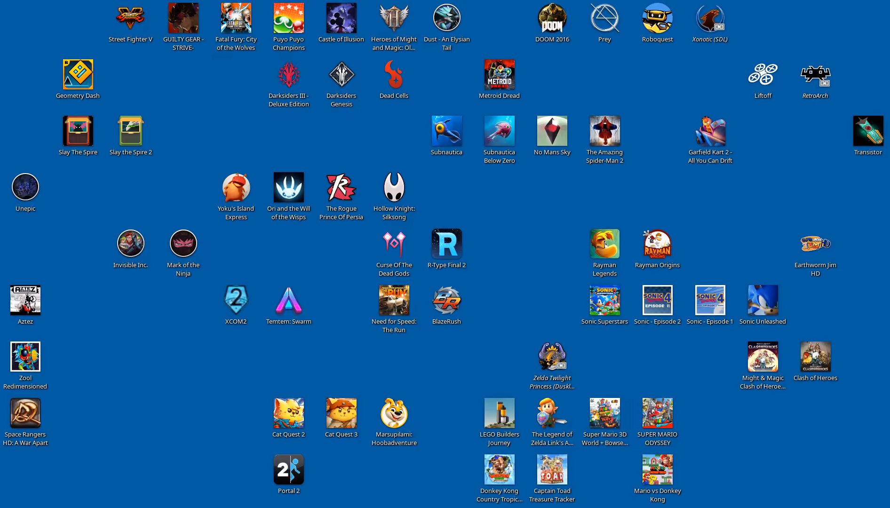Select the Dead Cells flame icon

(394, 74)
